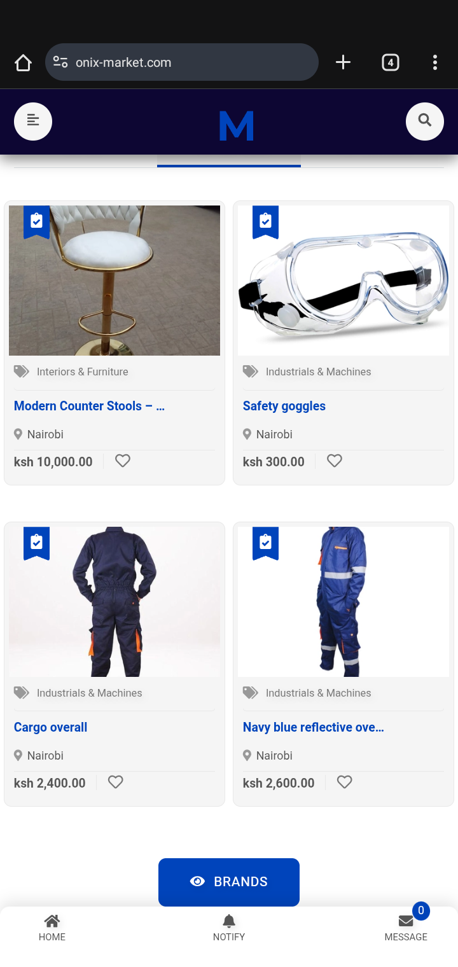Screen dimensions: 458x967
Task: Tap the search magnifier icon
Action: (425, 121)
